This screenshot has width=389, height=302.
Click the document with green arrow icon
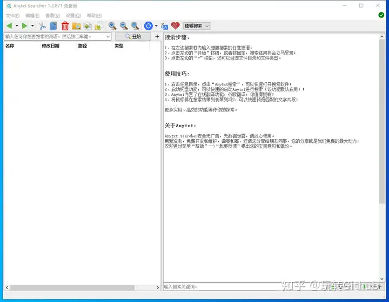tap(88, 26)
